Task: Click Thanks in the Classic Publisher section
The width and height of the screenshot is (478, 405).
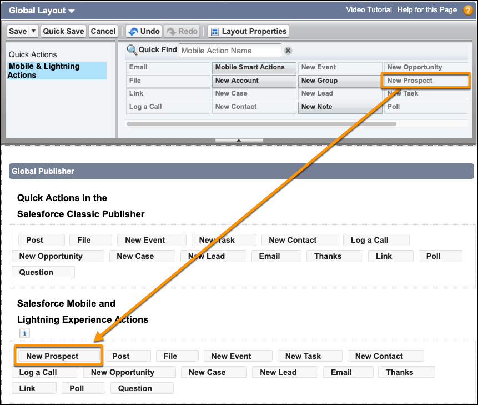Action: pyautogui.click(x=334, y=256)
